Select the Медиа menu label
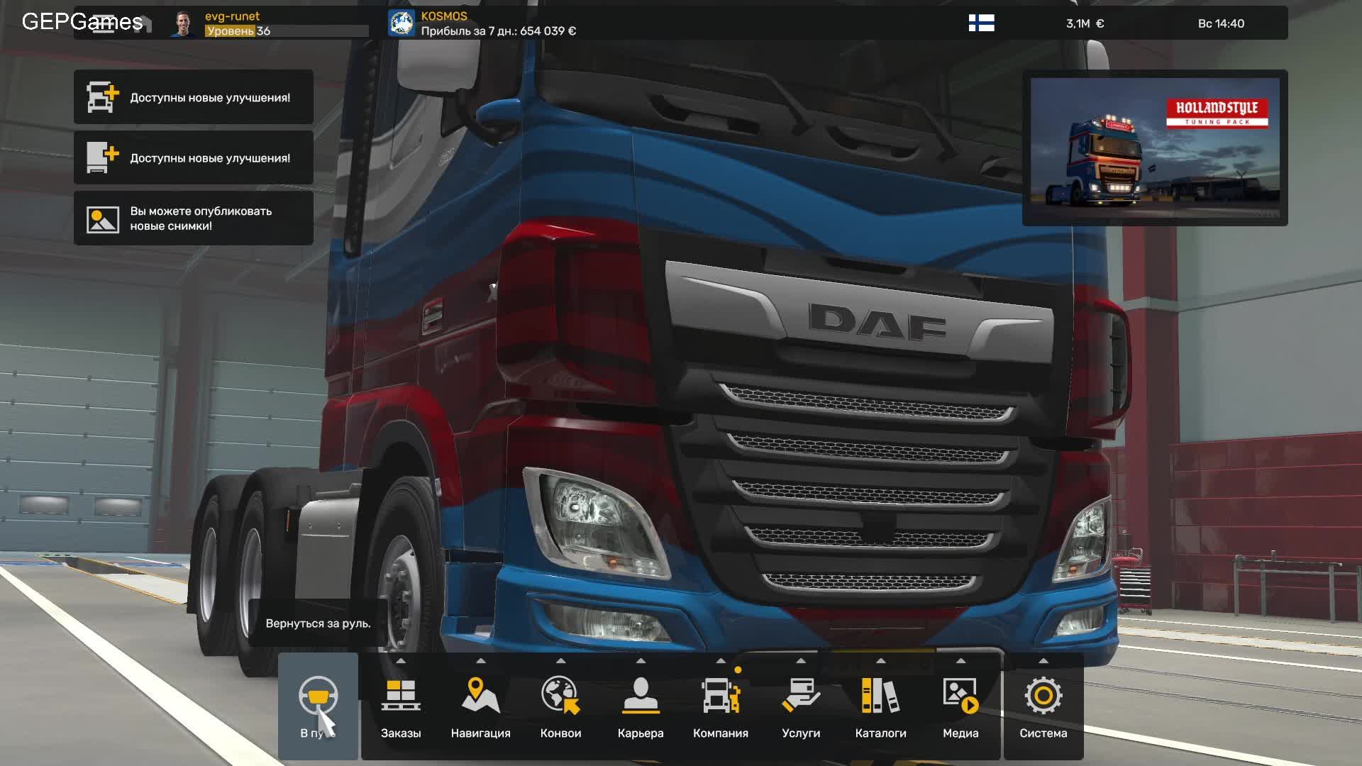The image size is (1362, 766). click(960, 733)
